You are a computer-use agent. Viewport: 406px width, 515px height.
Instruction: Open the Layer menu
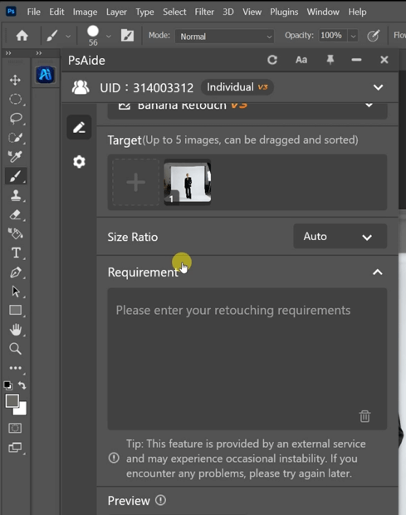(116, 12)
